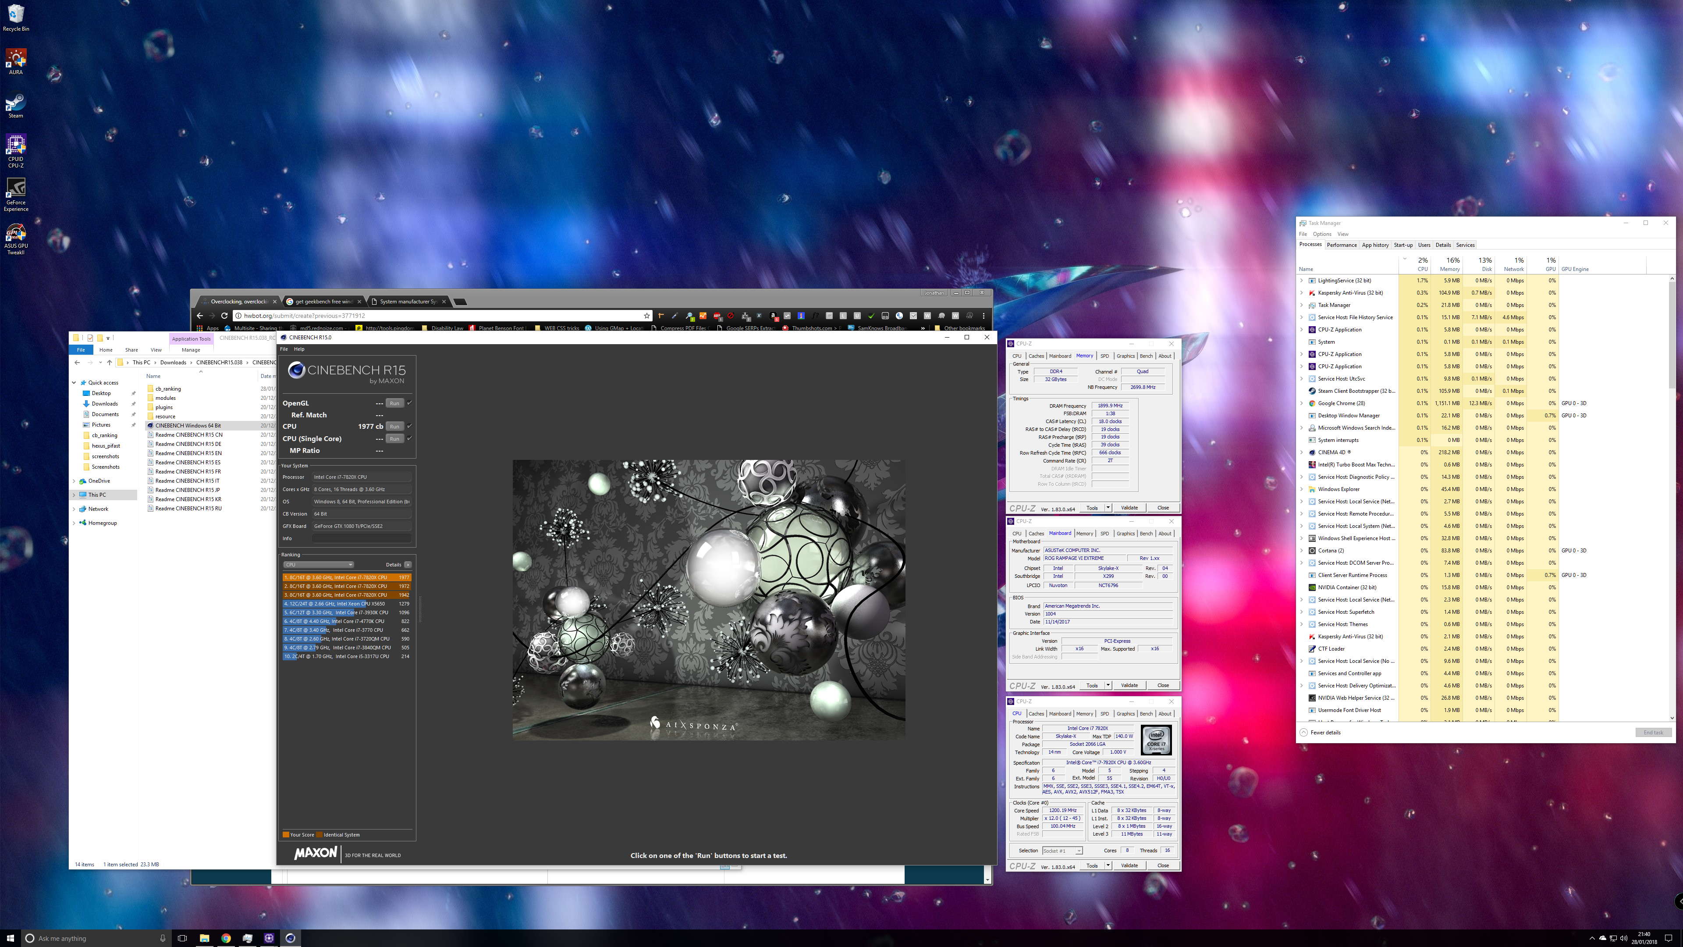
Task: Open Cinebench File menu
Action: (284, 349)
